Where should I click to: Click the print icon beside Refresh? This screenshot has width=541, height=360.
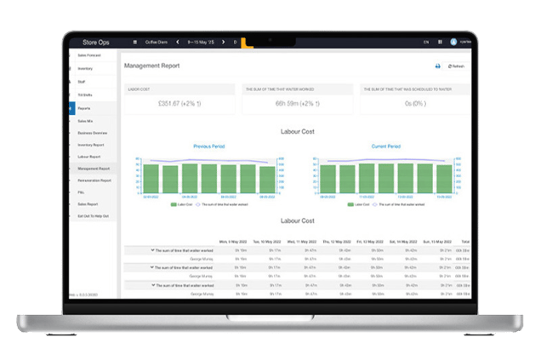point(438,66)
